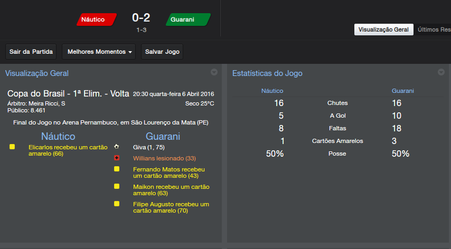Screen dimensions: 451x249
Task: Open the Melhores Momentos dropdown
Action: click(x=99, y=52)
